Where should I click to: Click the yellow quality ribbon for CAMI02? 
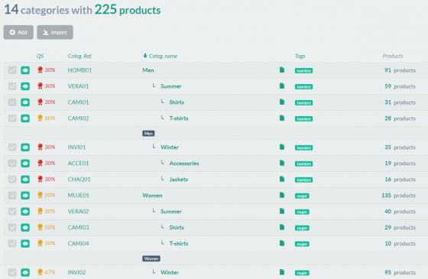[x=40, y=118]
